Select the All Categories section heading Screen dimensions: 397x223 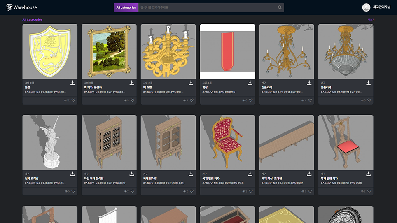[32, 19]
